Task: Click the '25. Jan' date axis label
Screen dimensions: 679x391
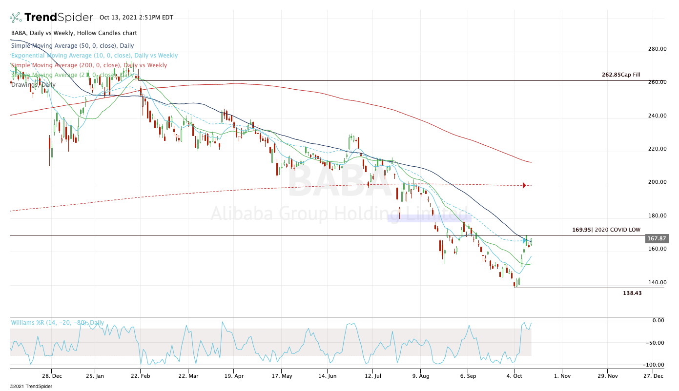Action: point(96,376)
